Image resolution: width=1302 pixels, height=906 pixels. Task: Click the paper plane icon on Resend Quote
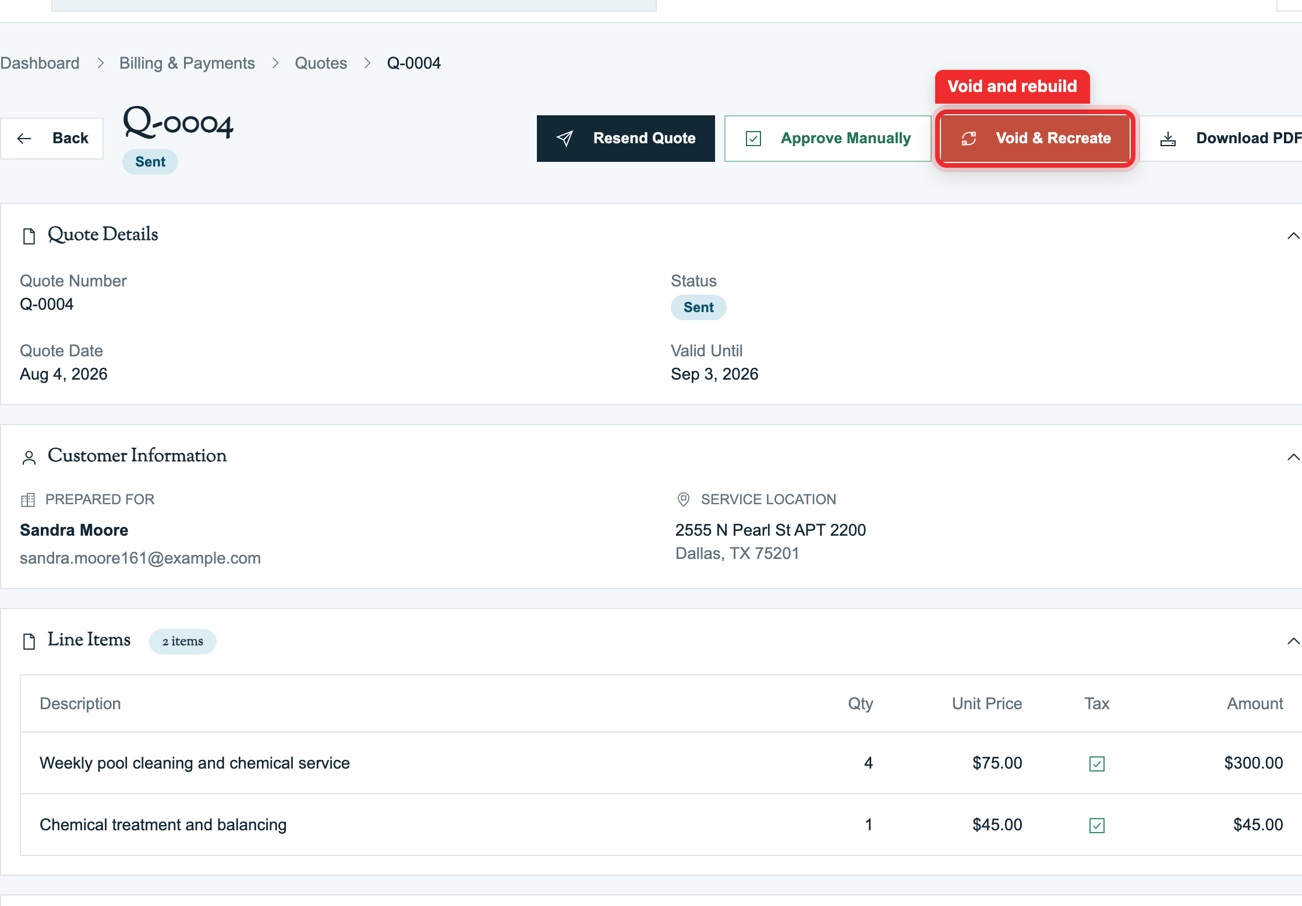(564, 139)
